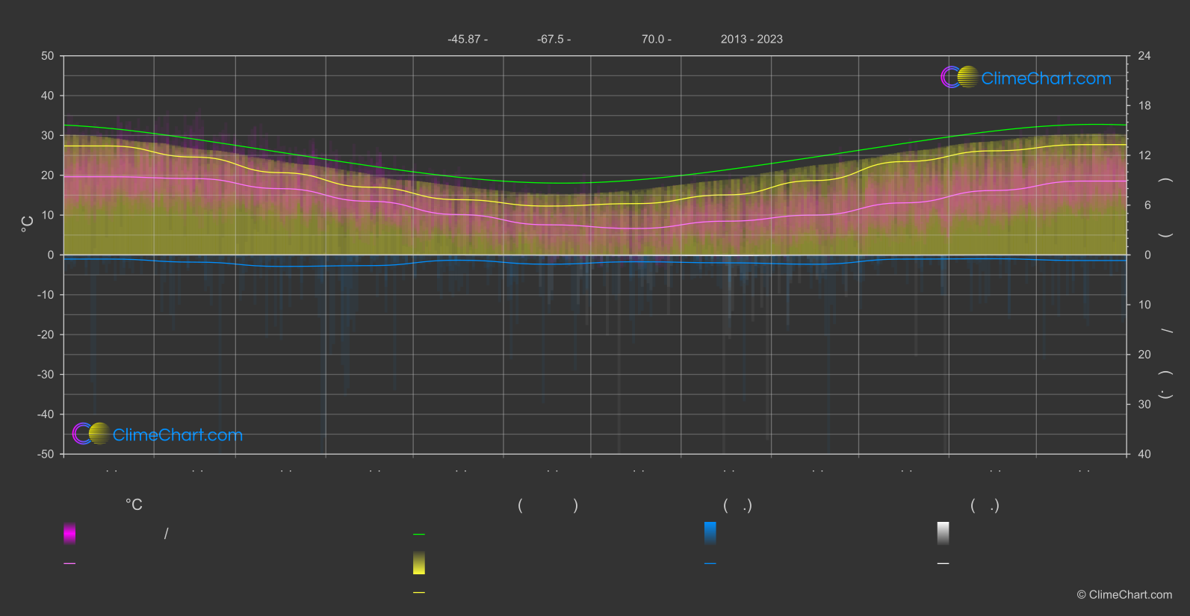1190x616 pixels.
Task: Click the -45.87 header value
Action: click(467, 39)
